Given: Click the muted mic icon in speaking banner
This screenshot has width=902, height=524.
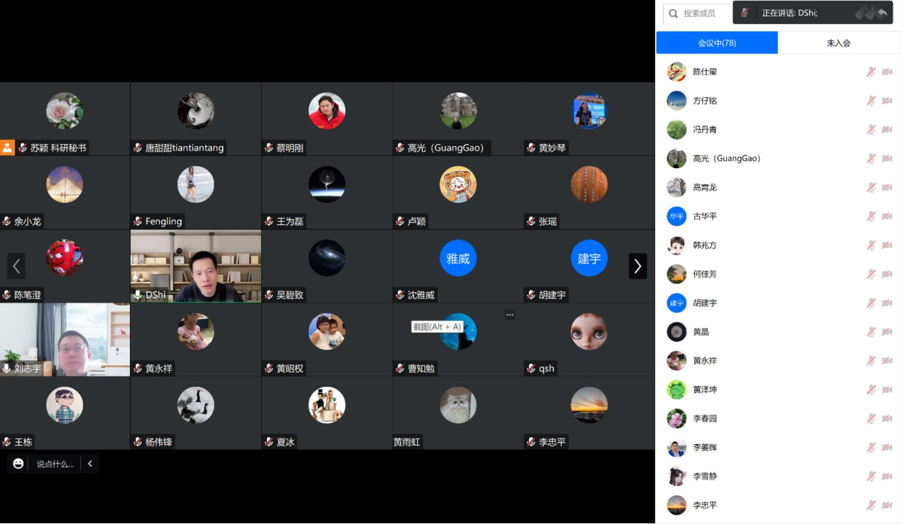Looking at the screenshot, I should point(745,13).
